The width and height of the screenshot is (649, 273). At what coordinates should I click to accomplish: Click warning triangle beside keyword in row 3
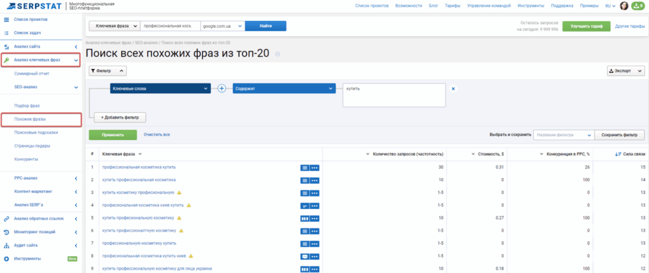179,193
